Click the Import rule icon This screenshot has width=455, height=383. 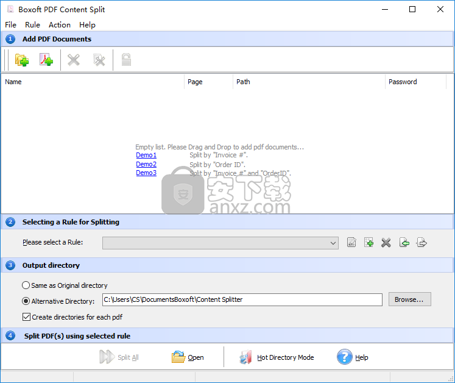pyautogui.click(x=404, y=242)
